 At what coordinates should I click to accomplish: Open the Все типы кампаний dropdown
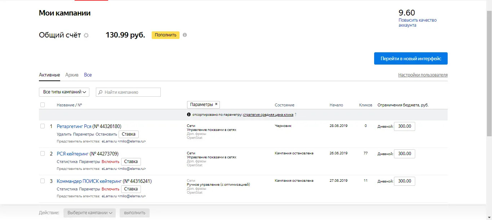[x=64, y=92]
